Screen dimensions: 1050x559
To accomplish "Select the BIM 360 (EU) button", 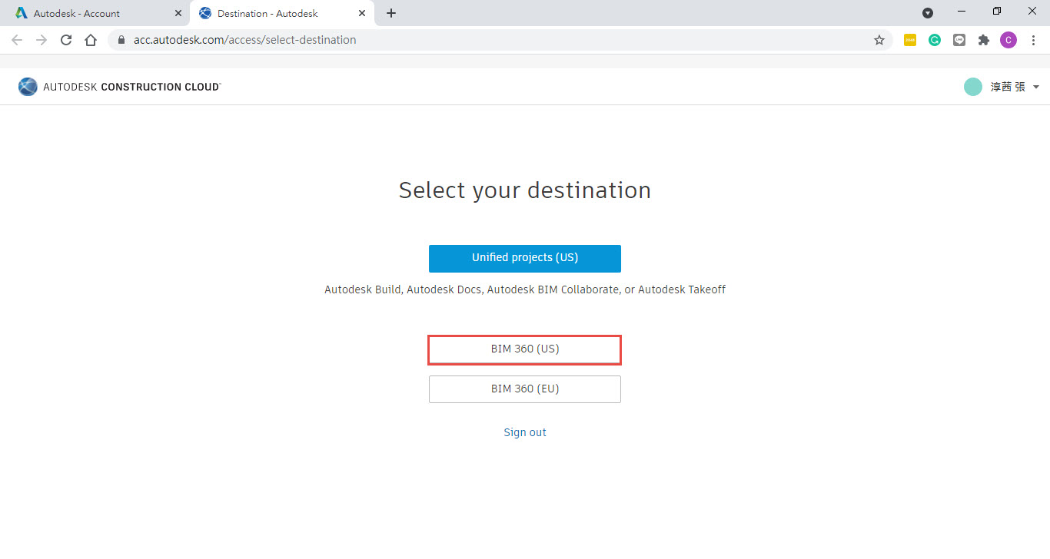I will click(x=525, y=389).
